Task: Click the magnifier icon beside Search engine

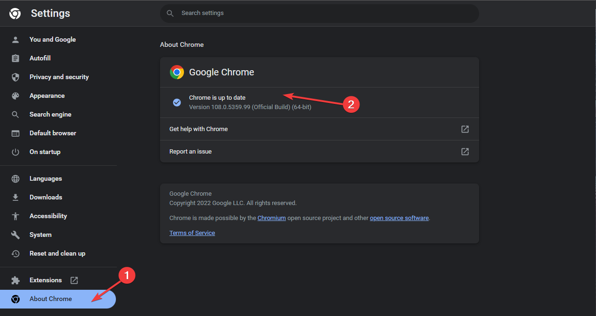Action: (x=15, y=114)
